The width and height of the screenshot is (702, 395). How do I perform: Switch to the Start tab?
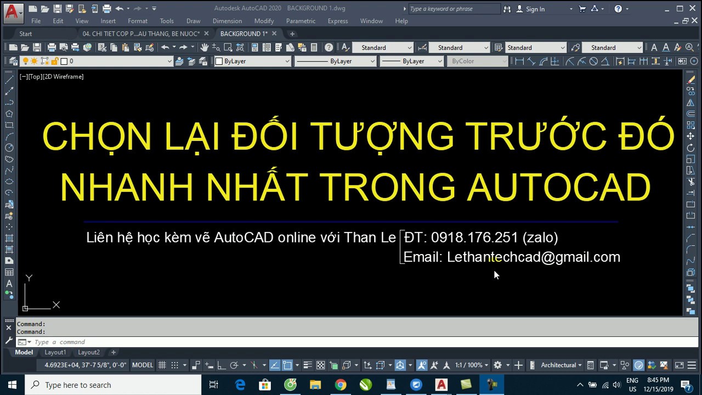click(25, 33)
